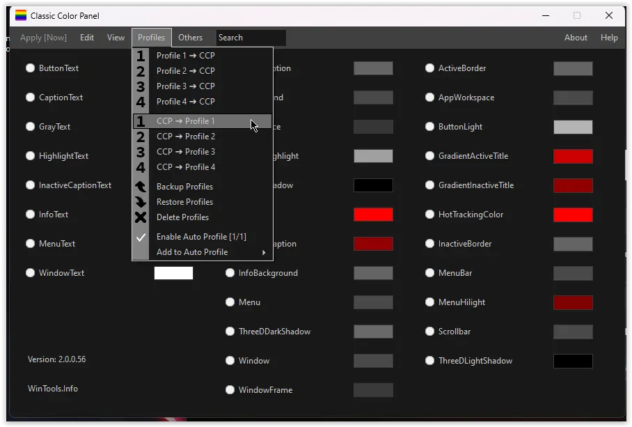Select the GradientActiveTitle radio button
The image size is (632, 427).
429,155
